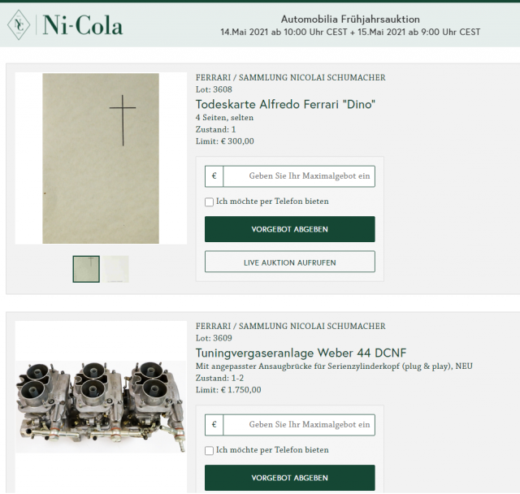Click the euro symbol in lot 3608 bid box
The height and width of the screenshot is (494, 520).
coord(214,175)
